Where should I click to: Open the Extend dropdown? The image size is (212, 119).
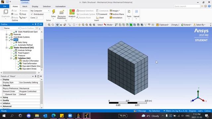(x=186, y=25)
